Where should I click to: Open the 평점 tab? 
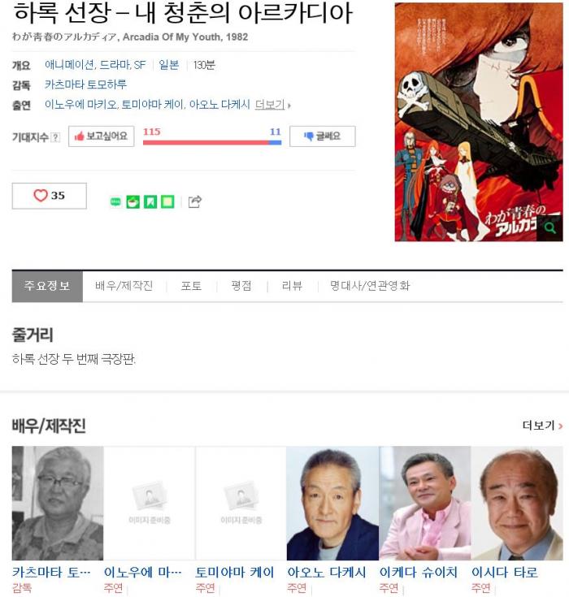pyautogui.click(x=241, y=286)
